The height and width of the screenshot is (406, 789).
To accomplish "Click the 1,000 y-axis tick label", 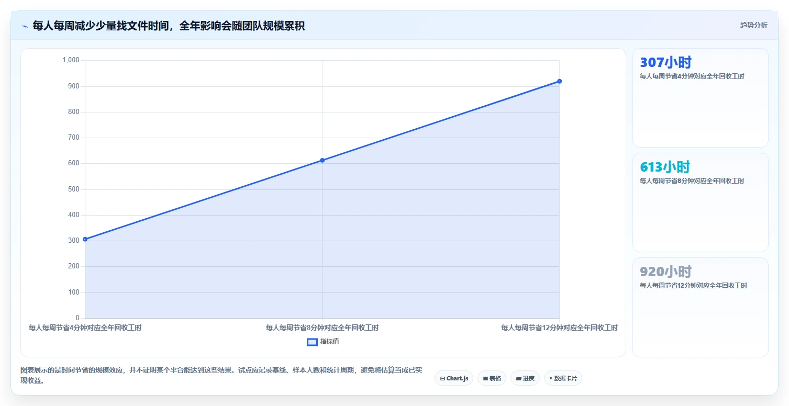I will point(71,60).
